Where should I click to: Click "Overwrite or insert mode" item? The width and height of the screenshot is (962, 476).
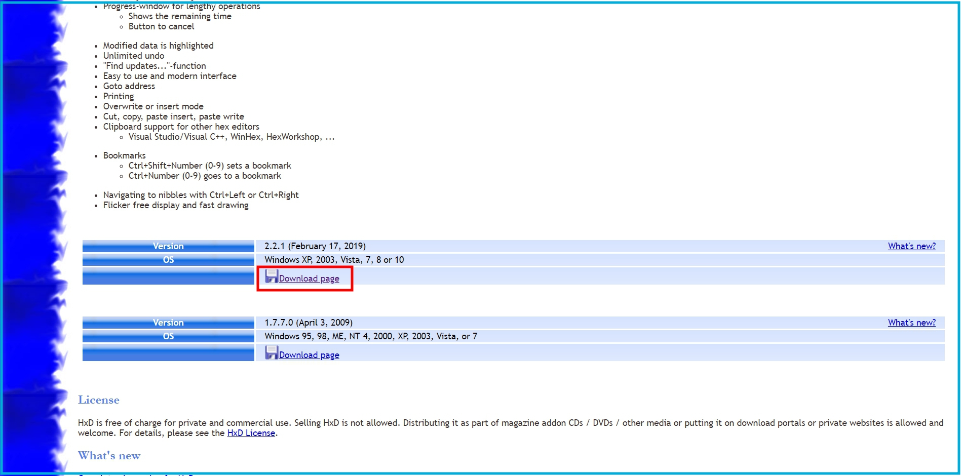[x=153, y=106]
